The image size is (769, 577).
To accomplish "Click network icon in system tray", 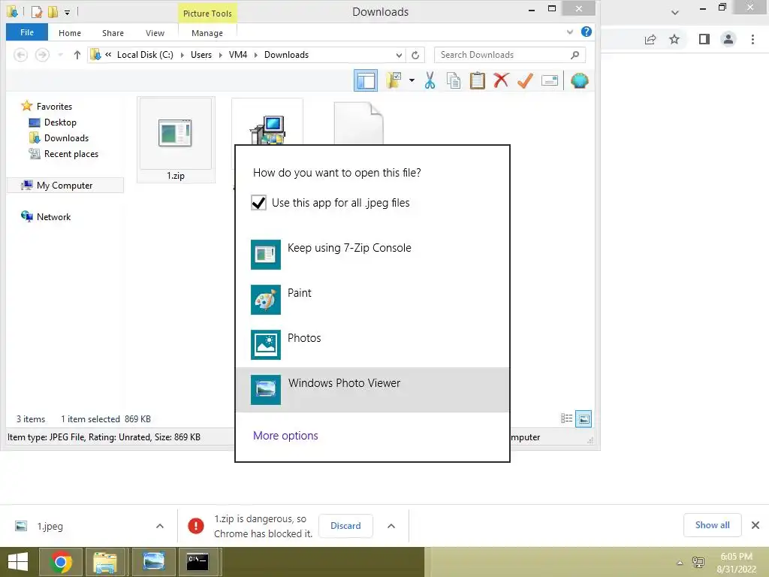I will pyautogui.click(x=698, y=562).
